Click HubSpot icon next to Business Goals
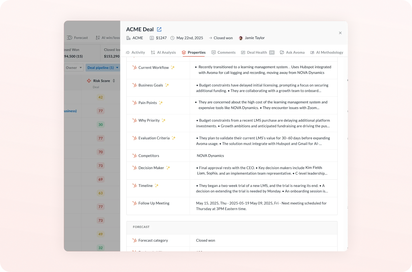The width and height of the screenshot is (412, 272). (134, 85)
